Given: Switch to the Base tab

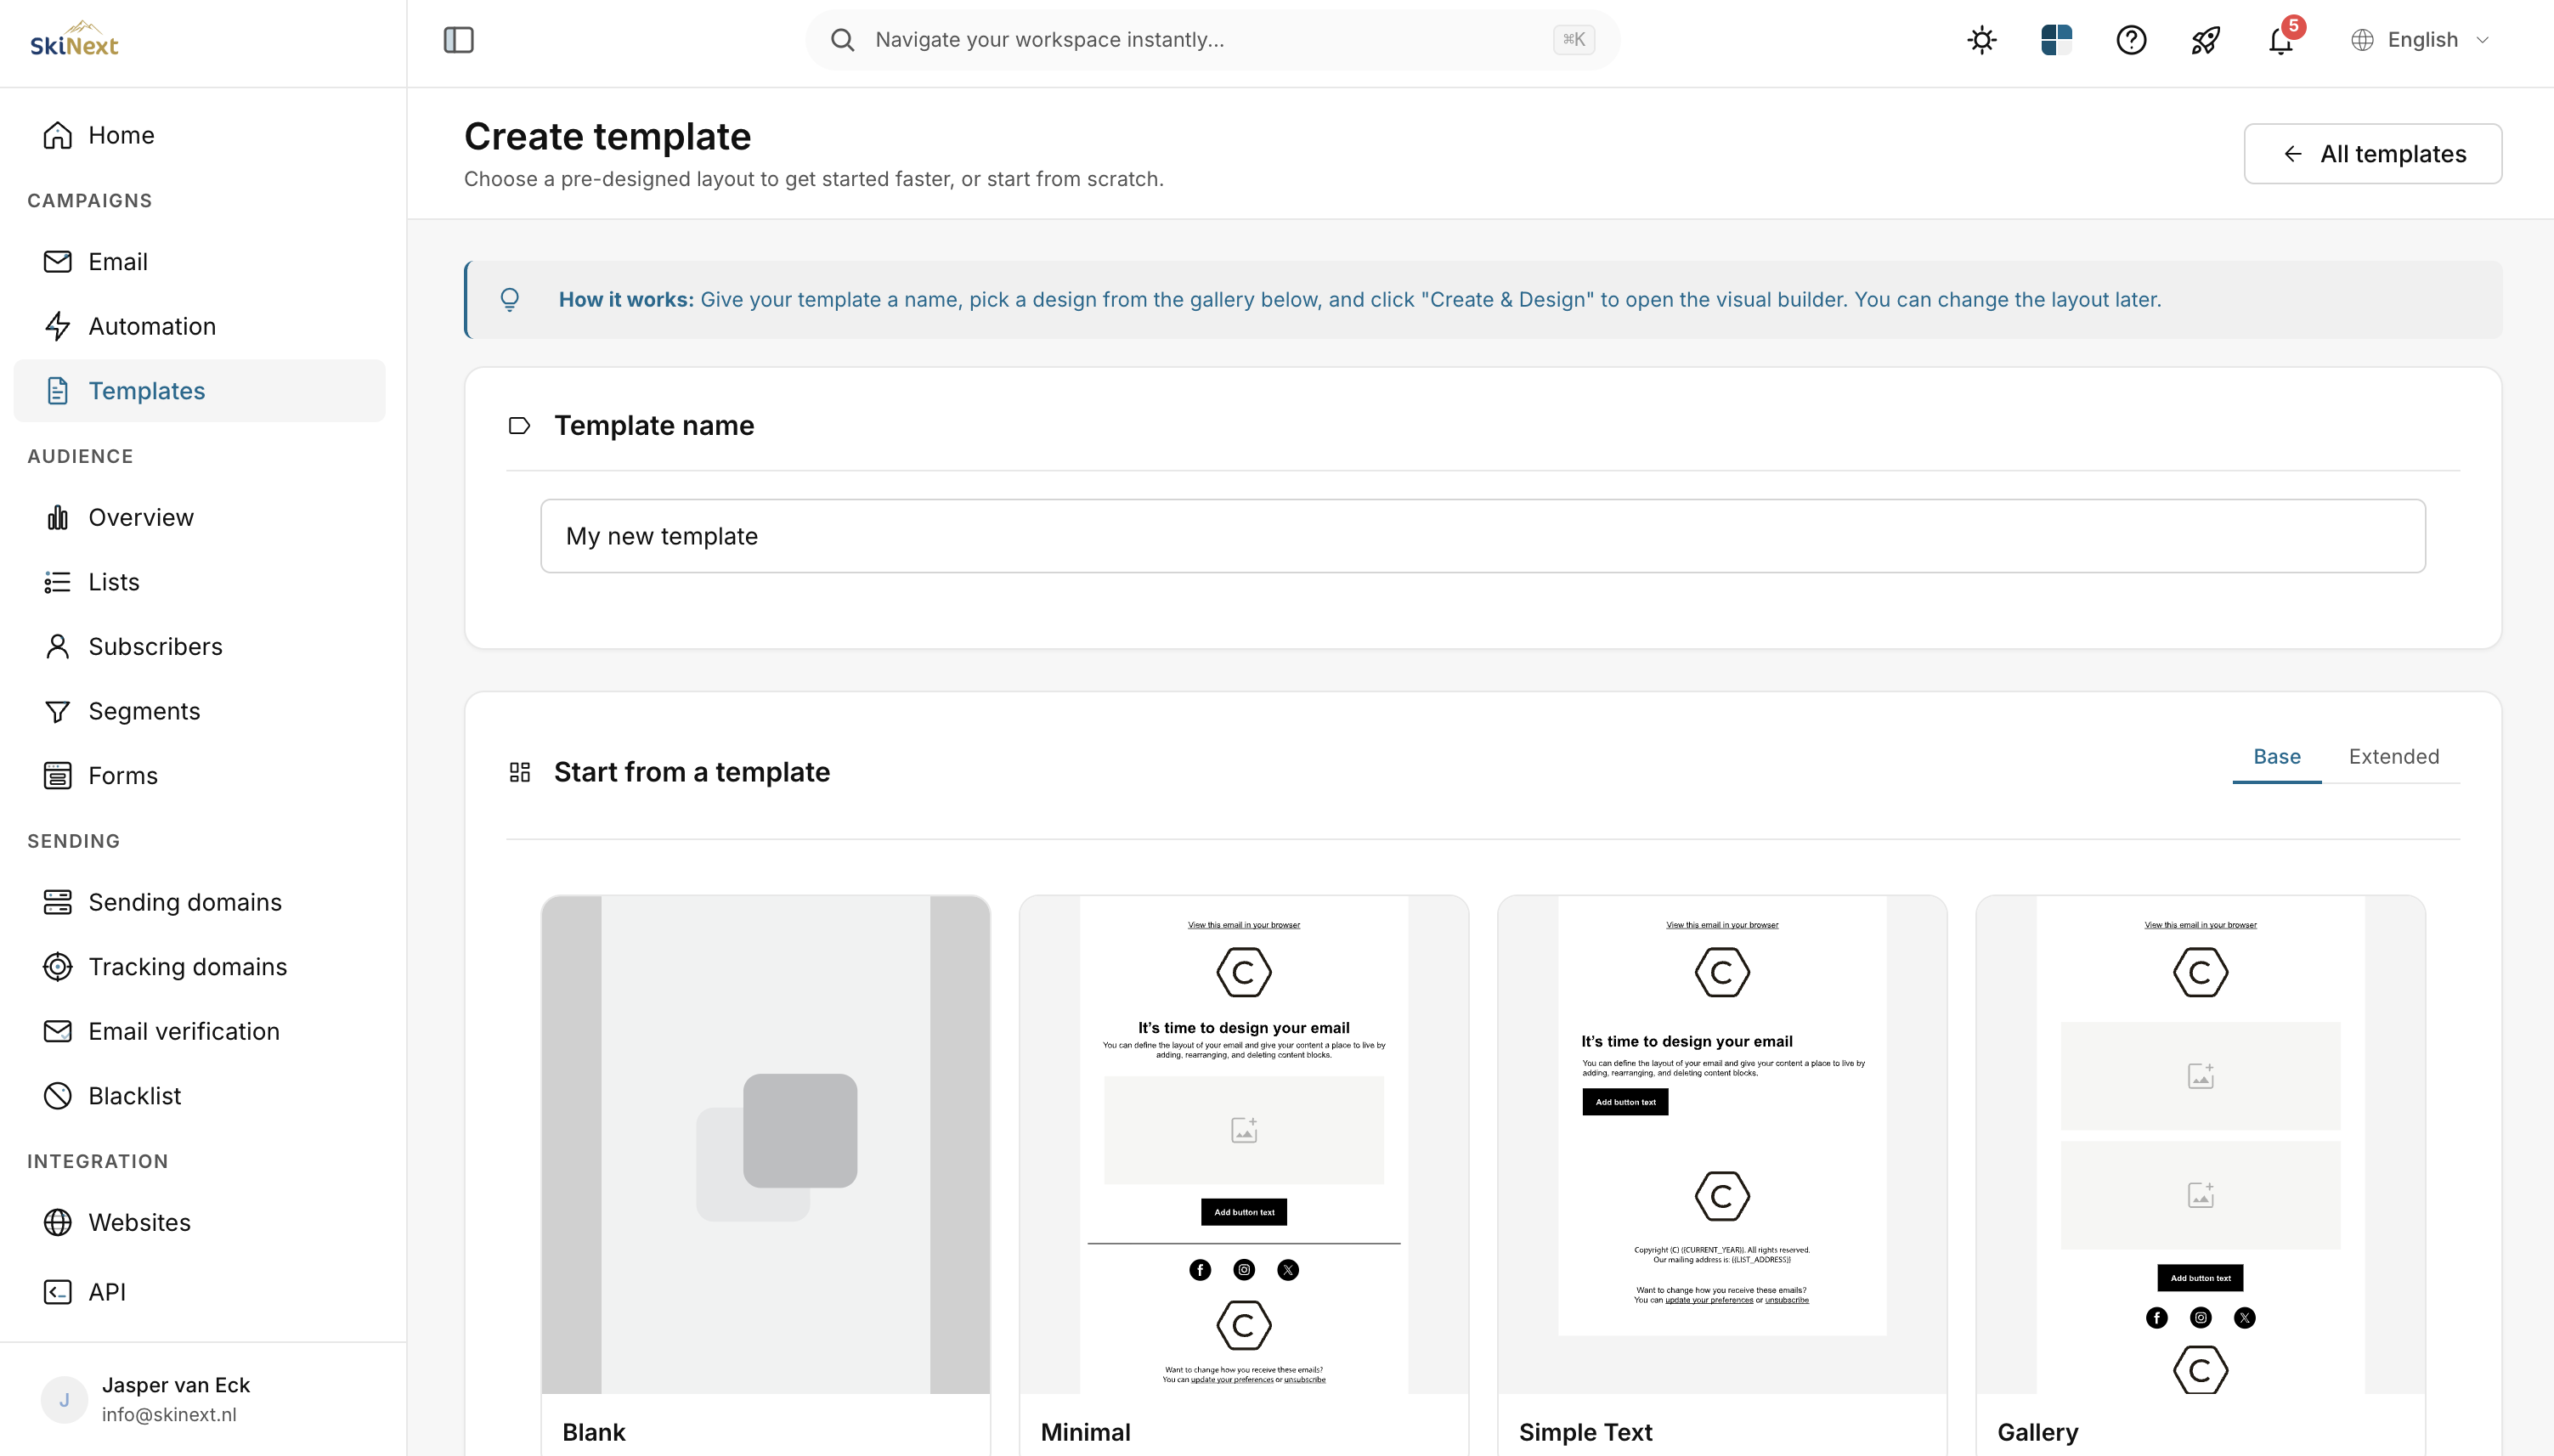Looking at the screenshot, I should pos(2276,756).
